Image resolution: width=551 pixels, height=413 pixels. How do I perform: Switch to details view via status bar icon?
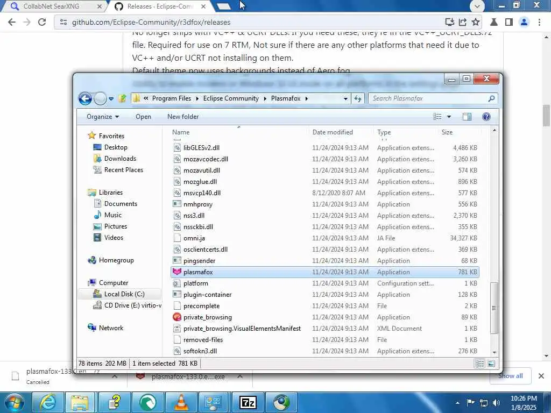tap(479, 364)
